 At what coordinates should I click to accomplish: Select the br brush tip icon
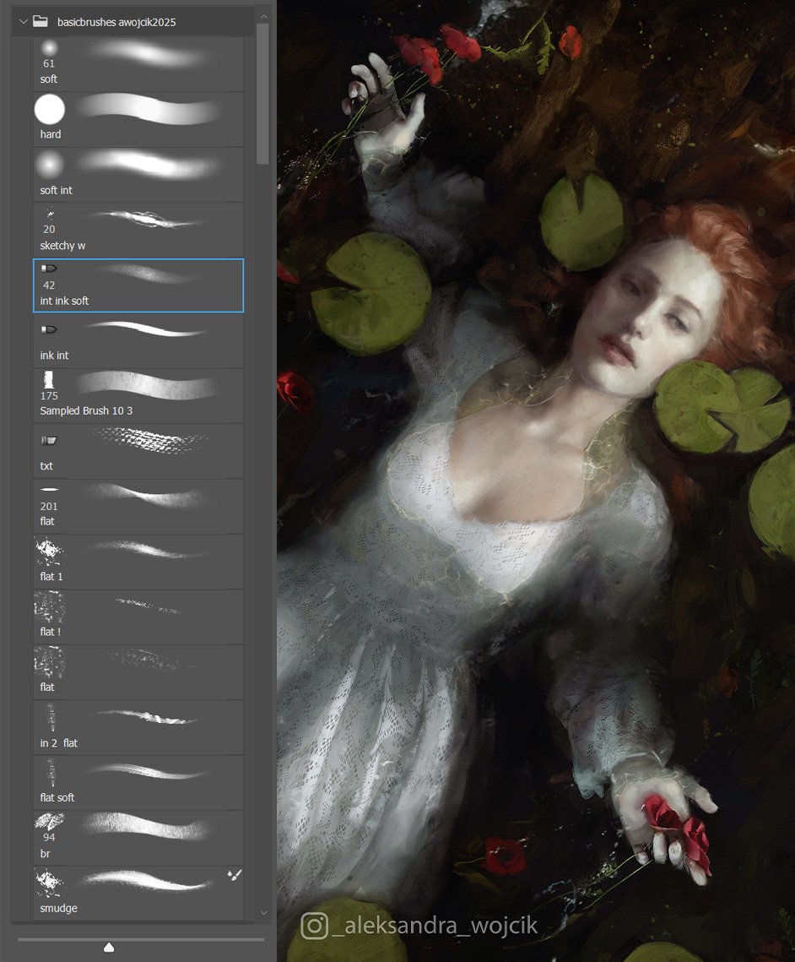coord(49,821)
